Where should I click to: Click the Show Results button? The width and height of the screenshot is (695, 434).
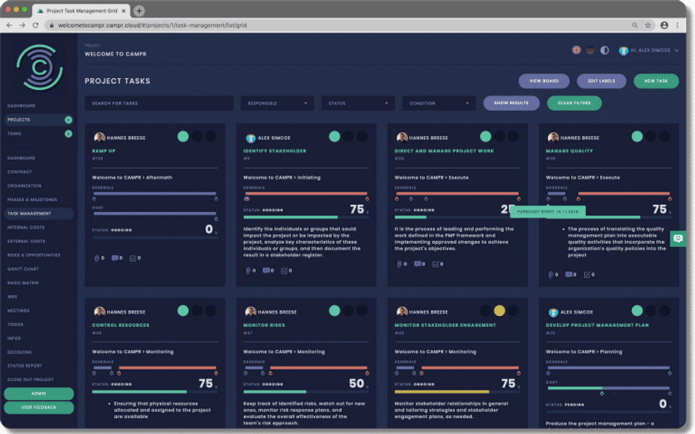(x=512, y=103)
